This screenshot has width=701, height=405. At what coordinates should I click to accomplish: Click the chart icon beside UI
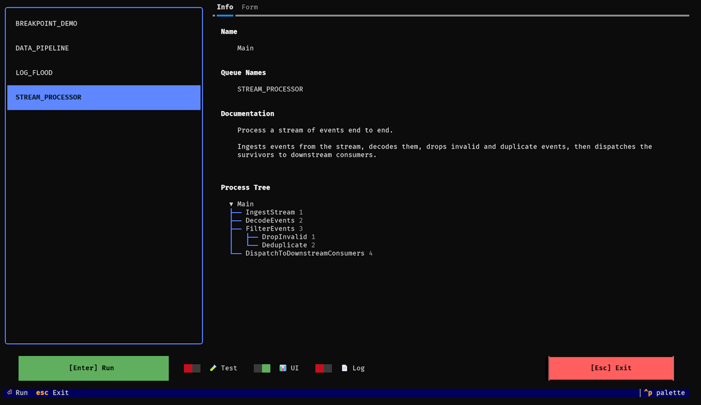283,368
